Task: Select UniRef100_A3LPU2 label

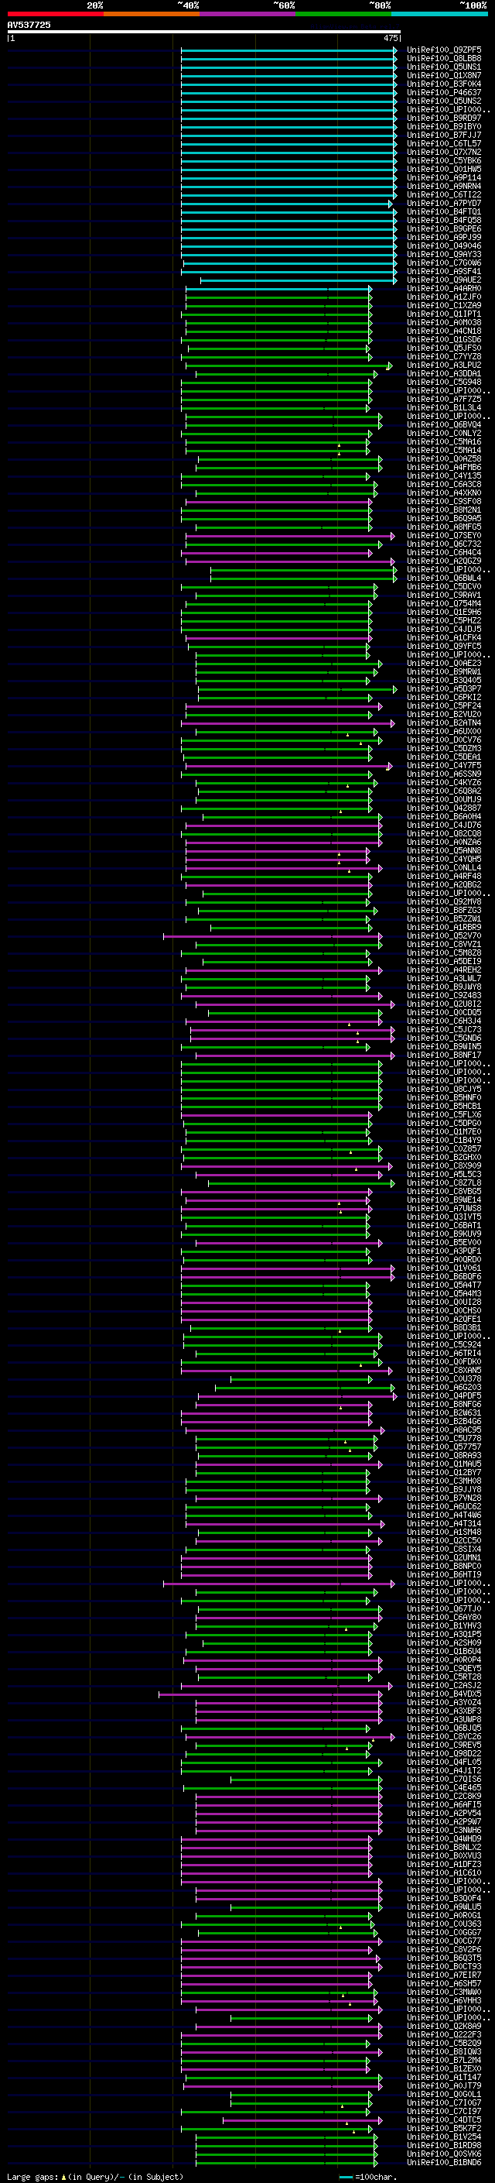Action: point(444,366)
